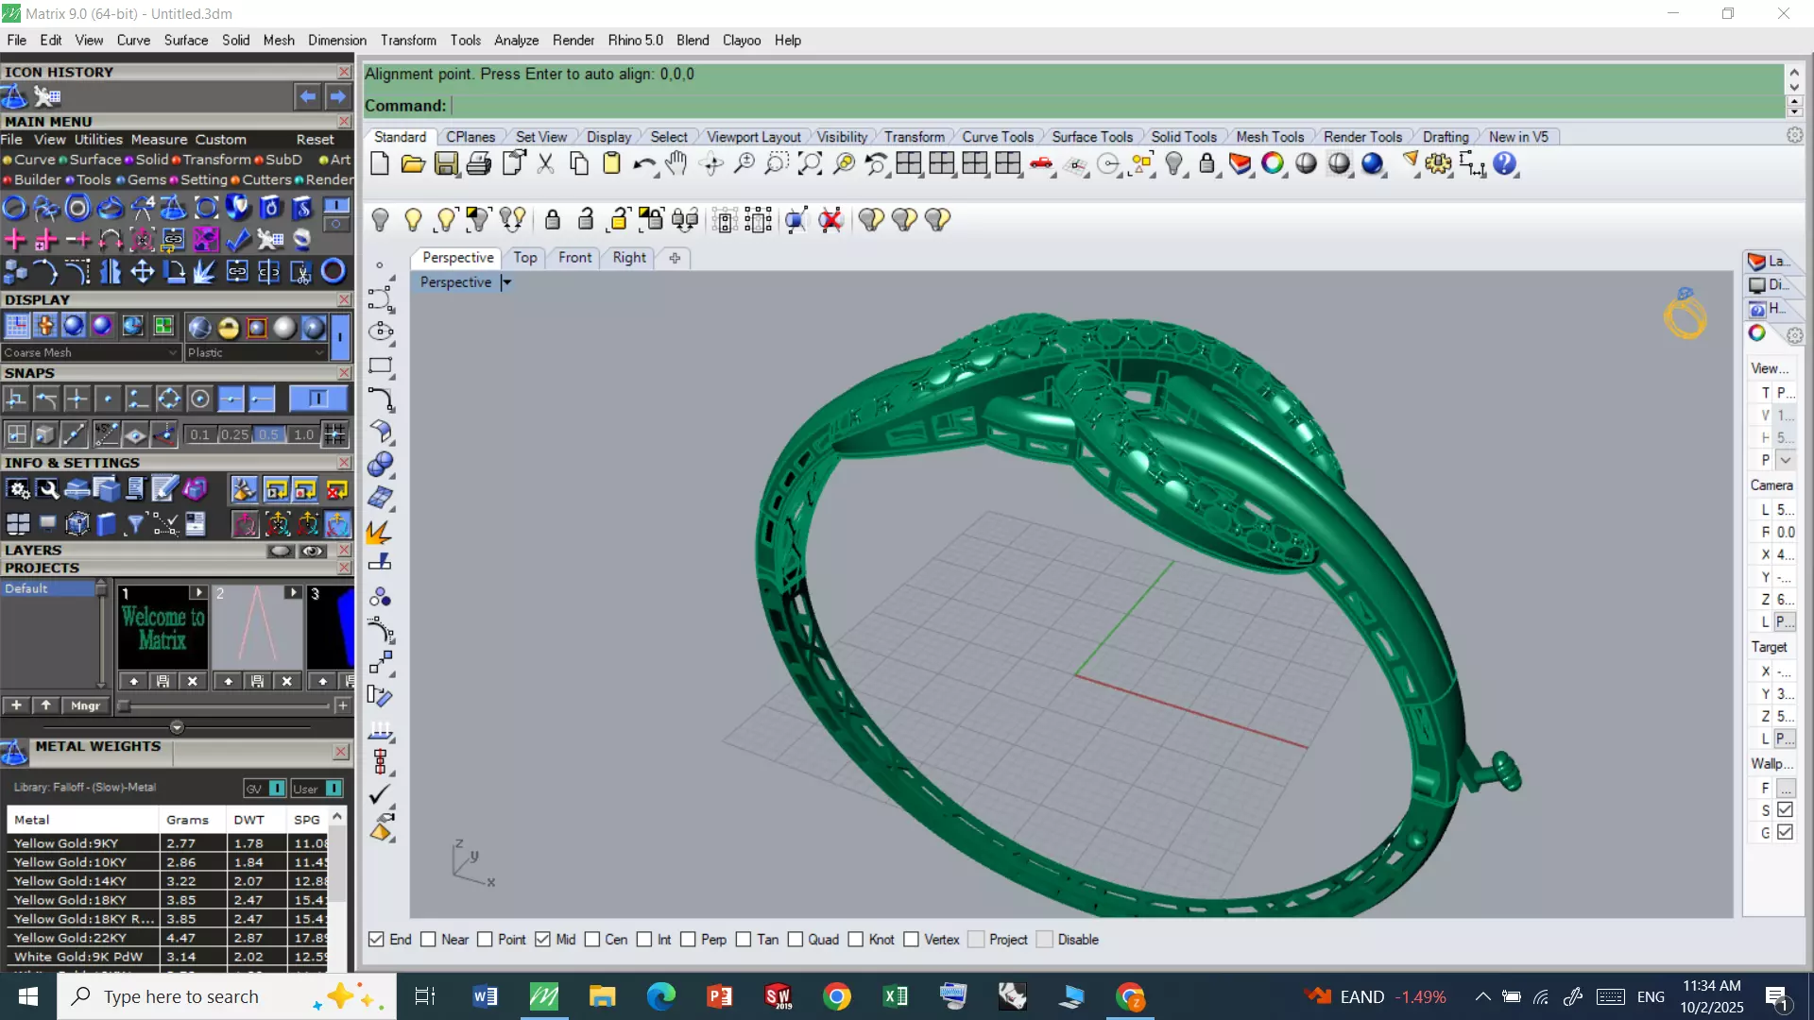1814x1020 pixels.
Task: Click the Gems category in Main Menu
Action: [146, 179]
